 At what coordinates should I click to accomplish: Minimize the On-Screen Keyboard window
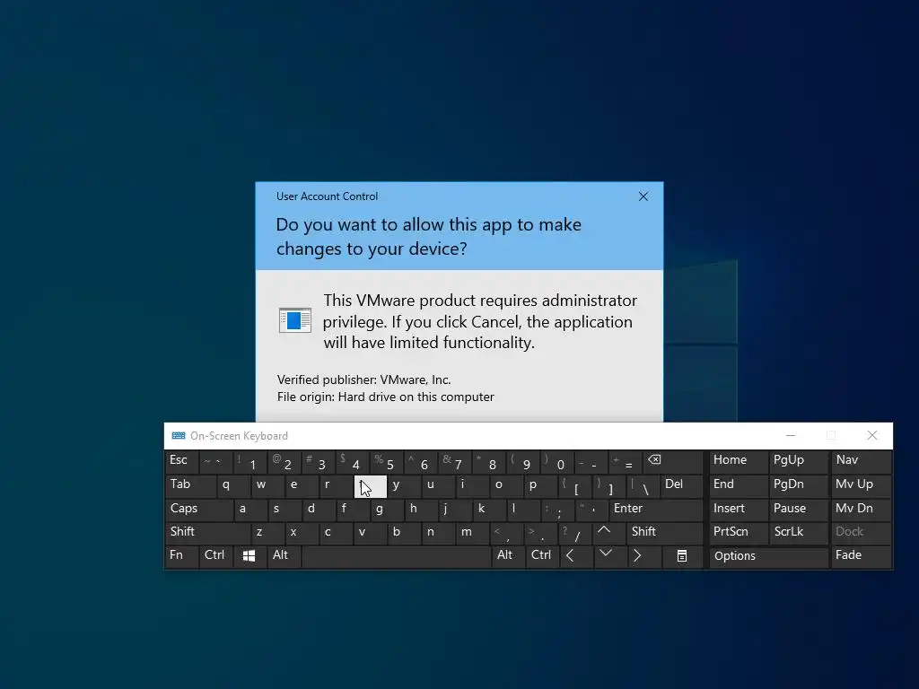(791, 435)
